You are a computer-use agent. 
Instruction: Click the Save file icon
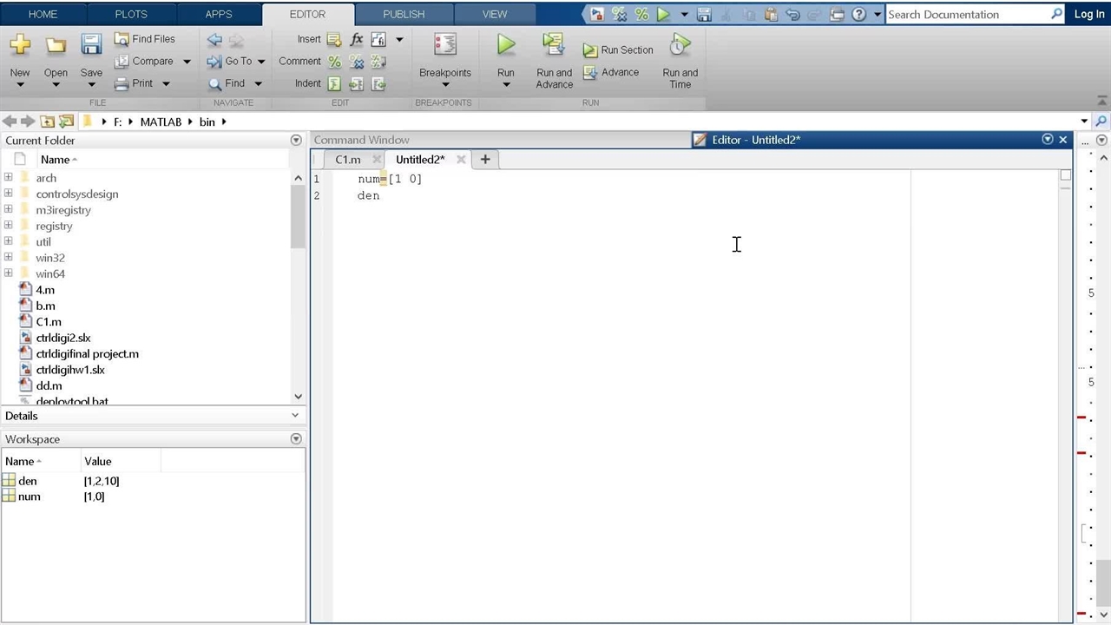tap(91, 45)
